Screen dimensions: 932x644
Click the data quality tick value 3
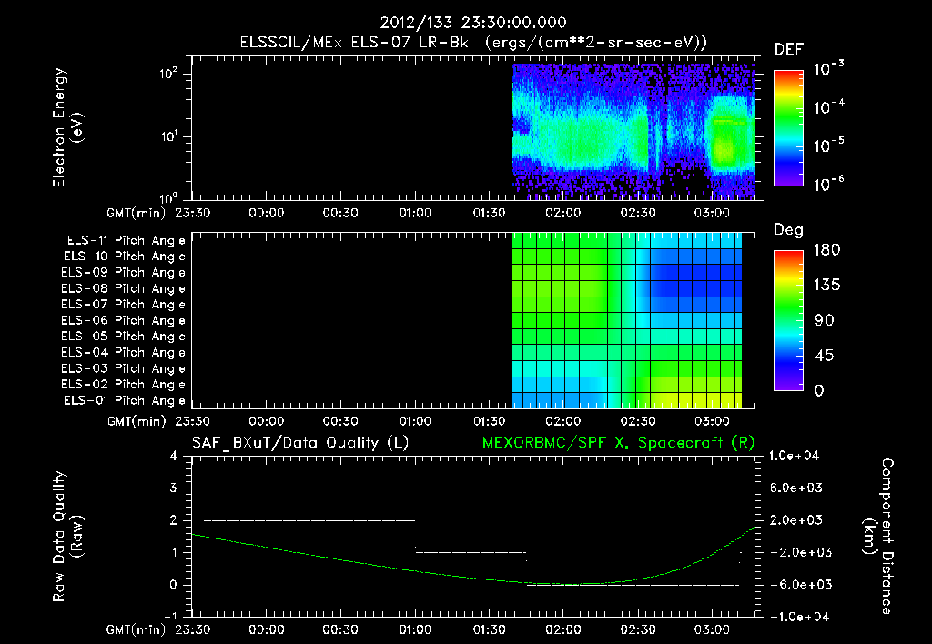174,488
